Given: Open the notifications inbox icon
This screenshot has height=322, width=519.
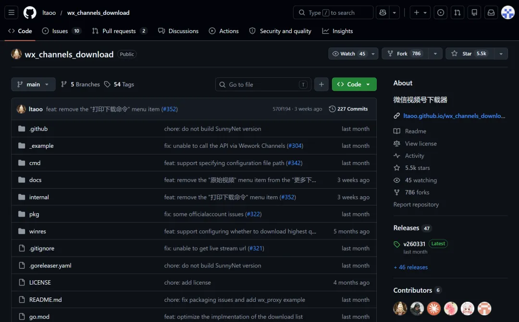Looking at the screenshot, I should coord(491,12).
